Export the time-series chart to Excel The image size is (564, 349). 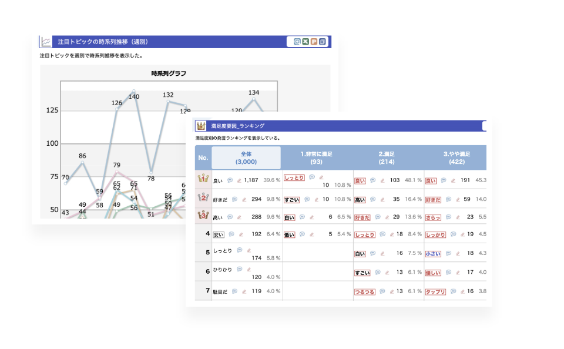(x=305, y=42)
